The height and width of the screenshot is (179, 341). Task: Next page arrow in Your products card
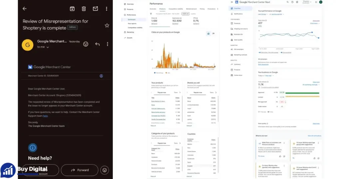[x=180, y=92]
